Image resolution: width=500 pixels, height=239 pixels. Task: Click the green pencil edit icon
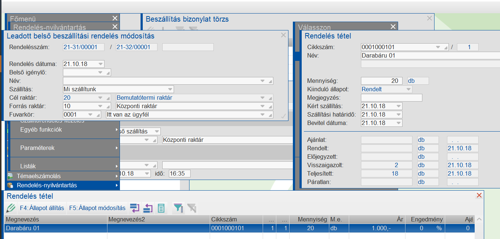coord(11,208)
